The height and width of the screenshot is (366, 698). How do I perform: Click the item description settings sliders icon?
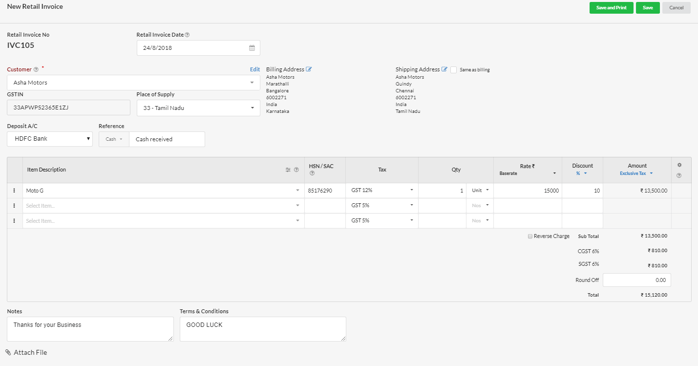tap(288, 170)
